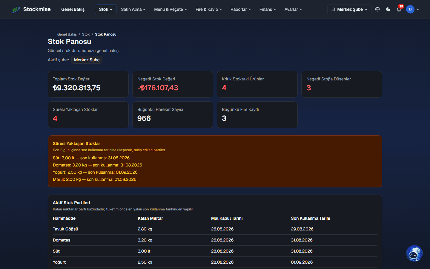
Task: Open the user avatar D menu
Action: point(410,9)
